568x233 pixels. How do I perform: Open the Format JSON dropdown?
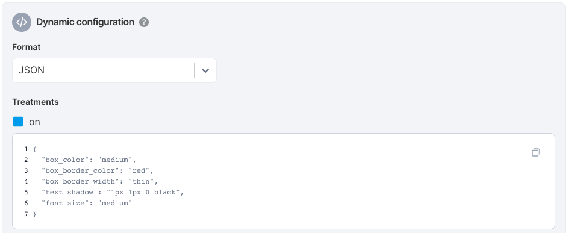[114, 70]
